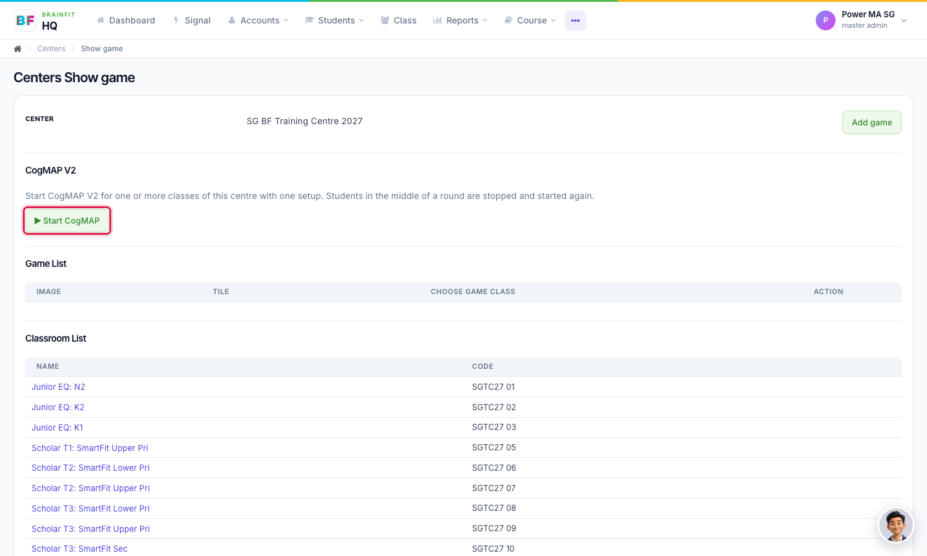927x556 pixels.
Task: Open Junior EQ: K2 classroom
Action: 58,407
